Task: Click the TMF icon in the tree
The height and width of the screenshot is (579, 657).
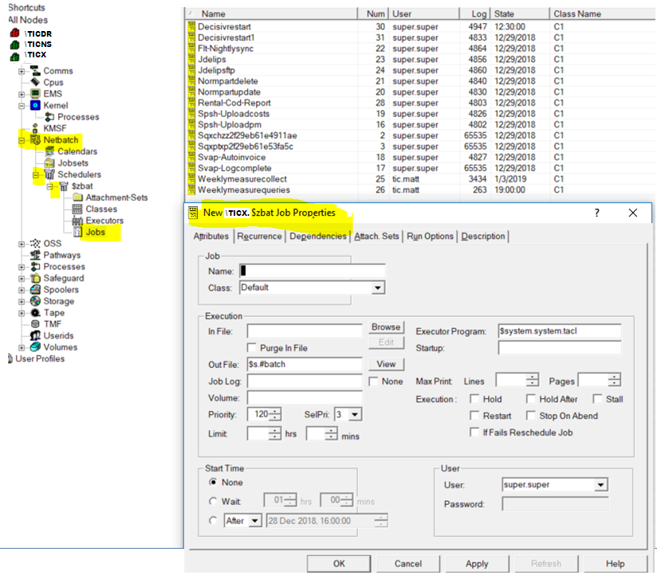Action: click(x=36, y=324)
